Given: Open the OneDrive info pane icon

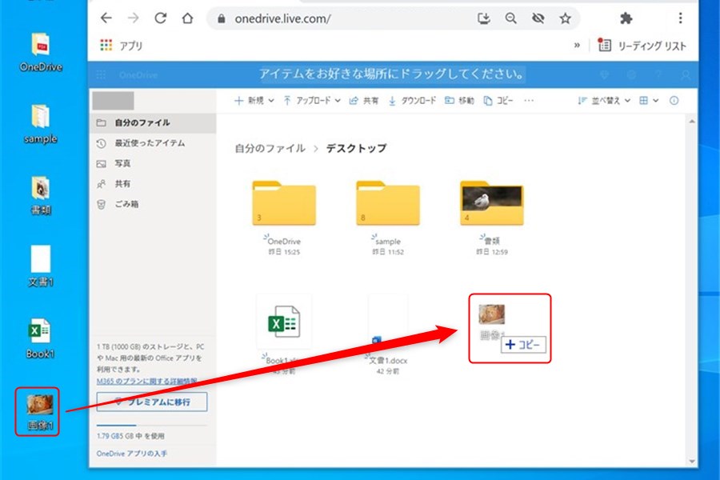Looking at the screenshot, I should pos(674,101).
